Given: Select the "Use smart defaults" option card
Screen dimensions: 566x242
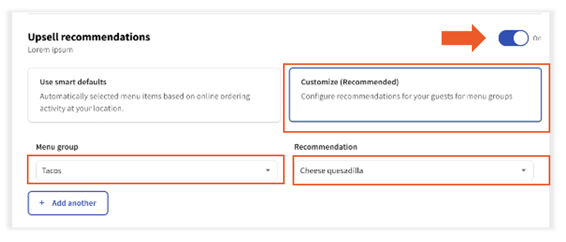Looking at the screenshot, I should [154, 95].
